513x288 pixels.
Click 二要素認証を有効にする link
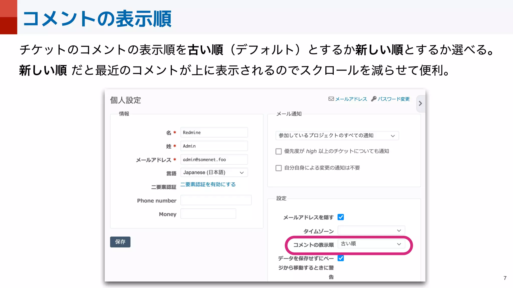(x=208, y=184)
